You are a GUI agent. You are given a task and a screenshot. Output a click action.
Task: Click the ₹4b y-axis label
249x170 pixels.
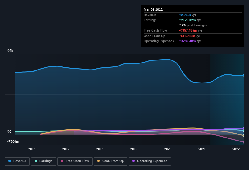tap(10, 50)
